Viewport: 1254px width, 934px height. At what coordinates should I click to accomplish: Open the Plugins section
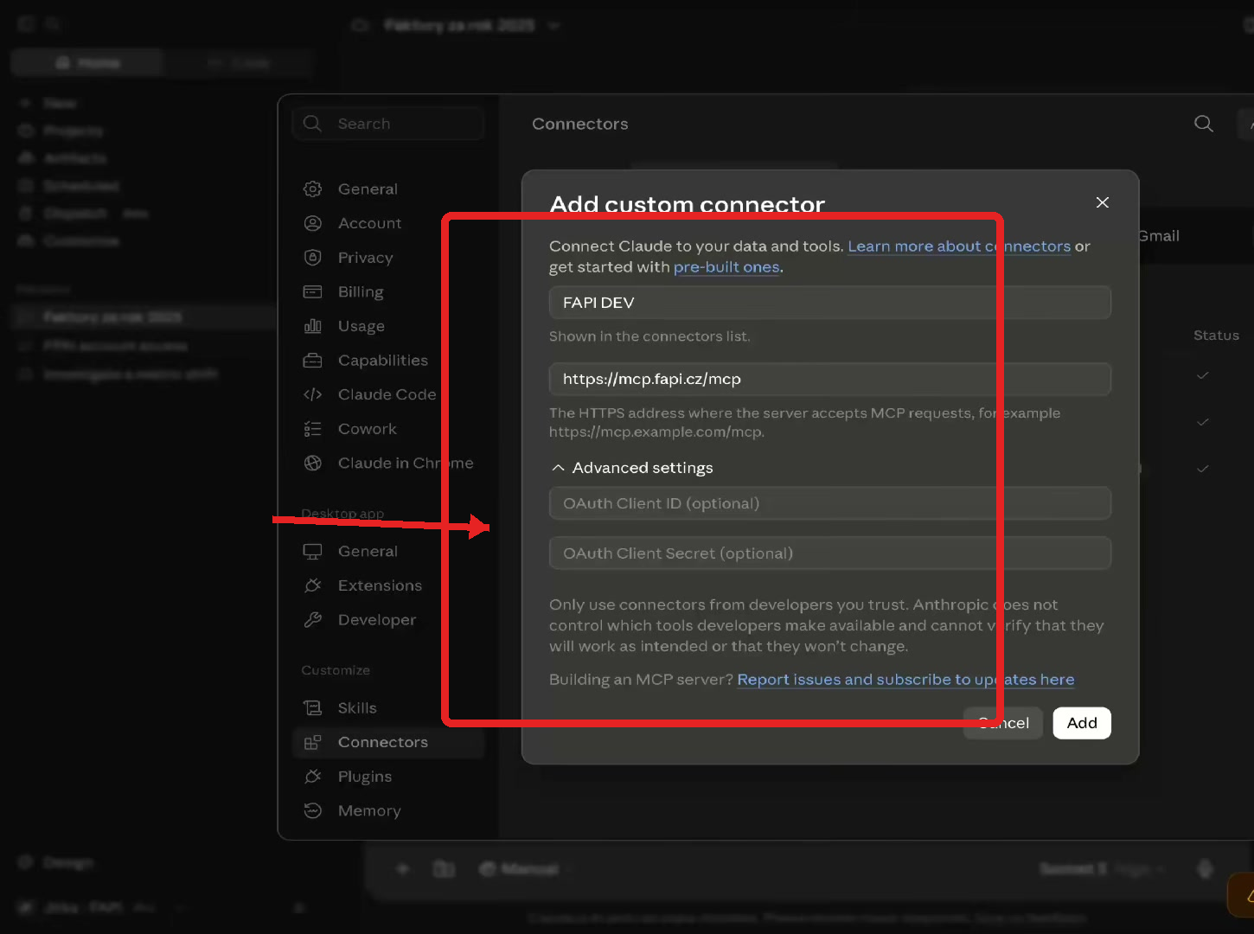[x=364, y=777]
